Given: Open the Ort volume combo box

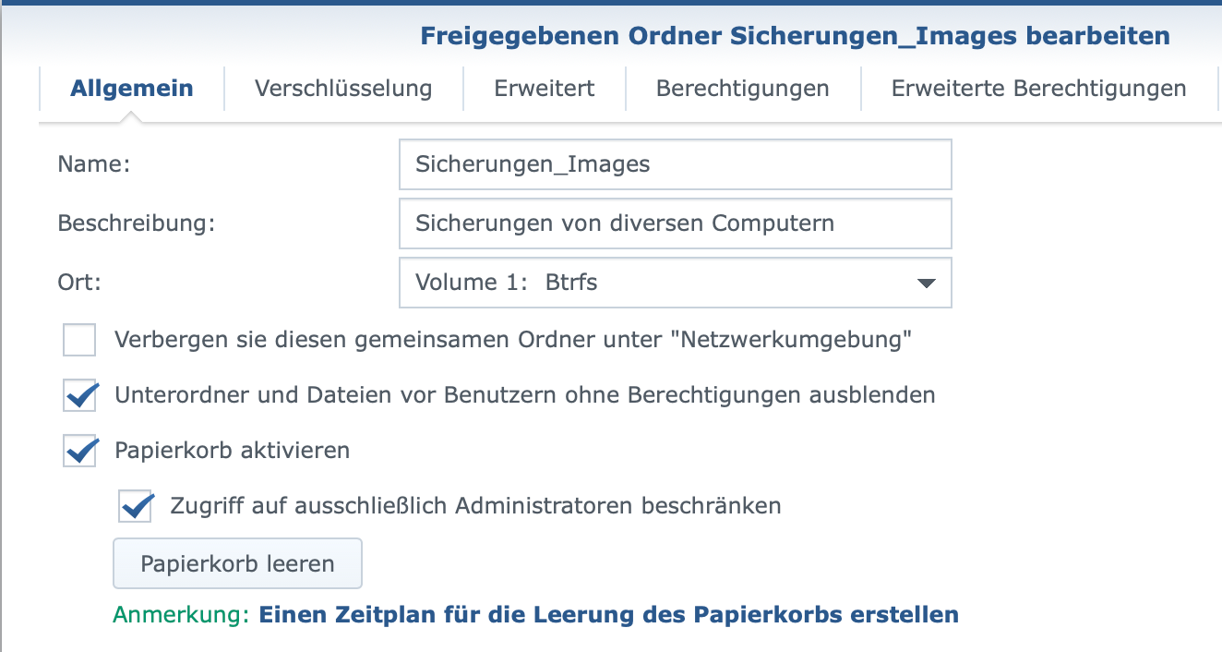Looking at the screenshot, I should pos(655,282).
